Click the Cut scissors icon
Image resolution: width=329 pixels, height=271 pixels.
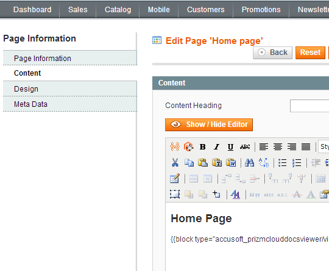tap(175, 162)
